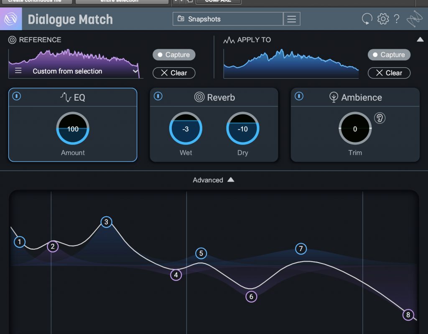Click the Reference target icon

[x=12, y=40]
